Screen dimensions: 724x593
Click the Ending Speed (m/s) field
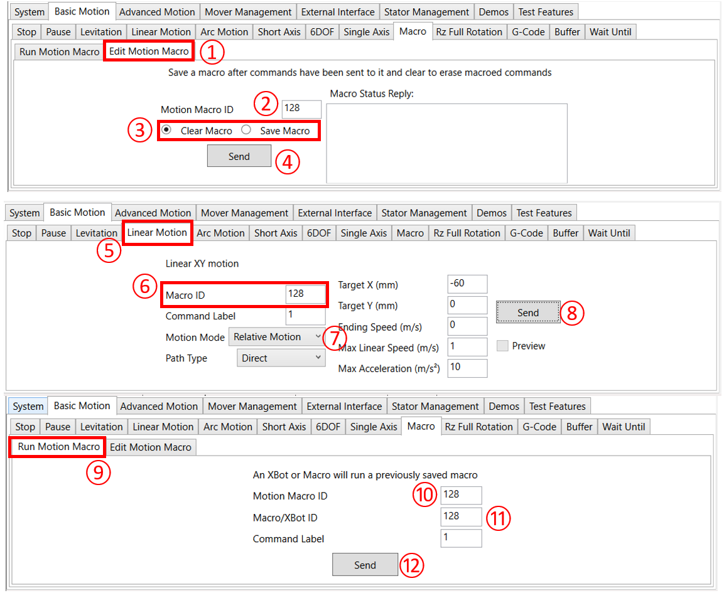click(x=467, y=326)
